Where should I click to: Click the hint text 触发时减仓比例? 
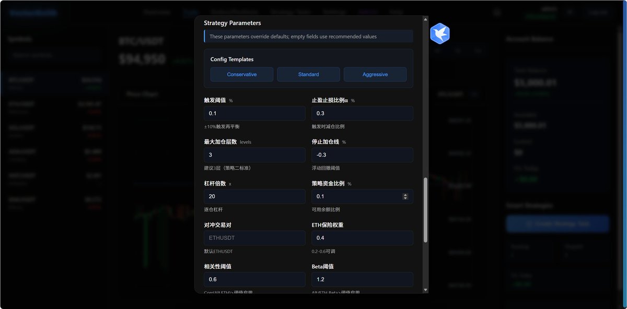(x=328, y=127)
